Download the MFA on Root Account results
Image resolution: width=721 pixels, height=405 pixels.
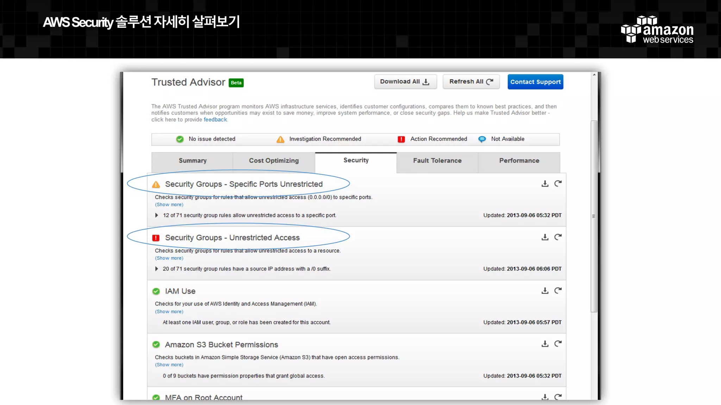(545, 397)
